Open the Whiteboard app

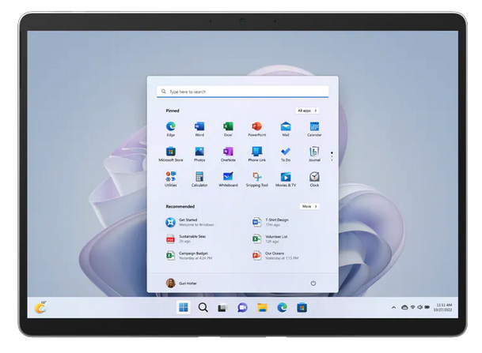pos(228,179)
